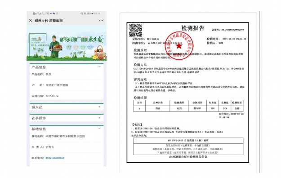Click the 订单号 order number text
The height and width of the screenshot is (178, 281).
(227, 30)
